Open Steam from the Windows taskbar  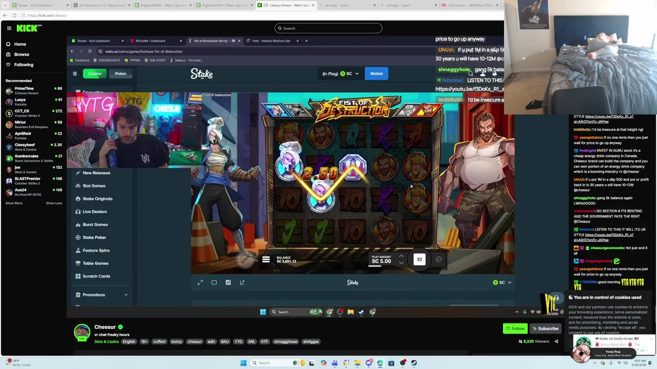pyautogui.click(x=414, y=363)
